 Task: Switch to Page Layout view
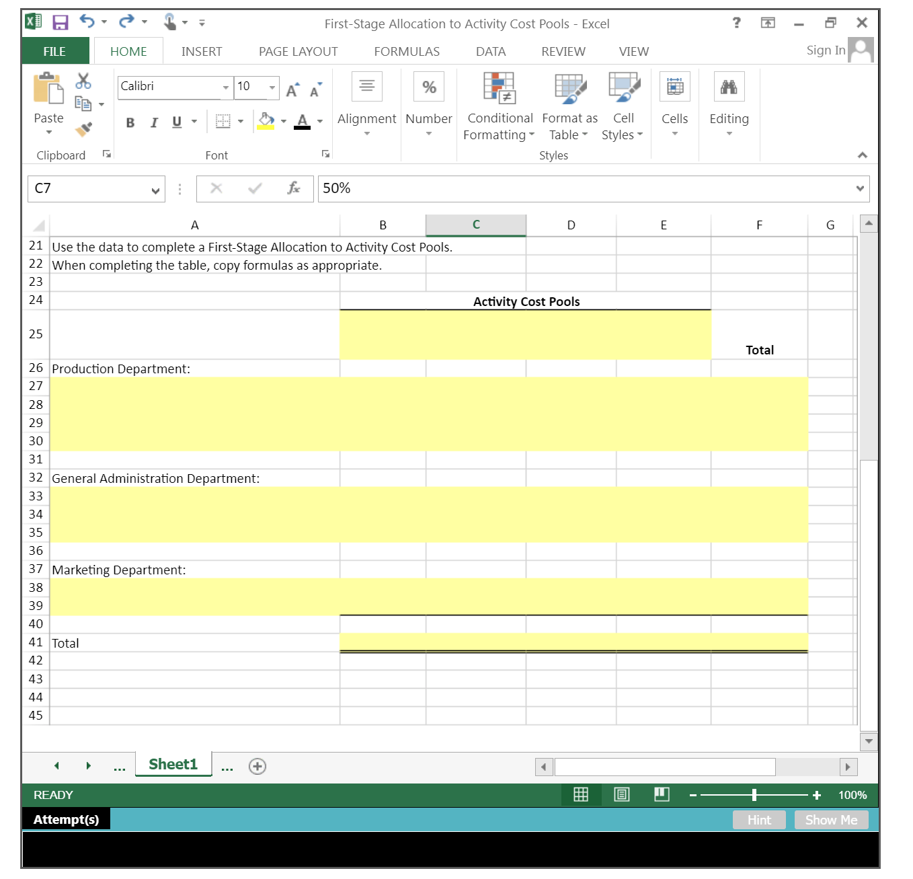coord(622,794)
